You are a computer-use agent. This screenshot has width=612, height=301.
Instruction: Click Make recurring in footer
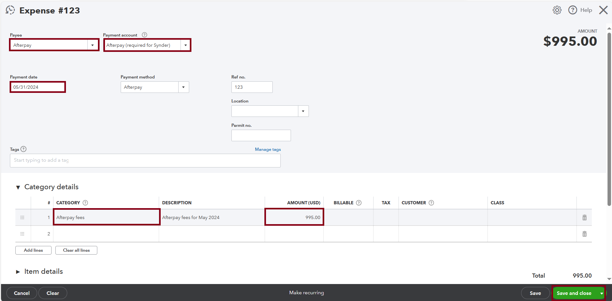pyautogui.click(x=307, y=293)
